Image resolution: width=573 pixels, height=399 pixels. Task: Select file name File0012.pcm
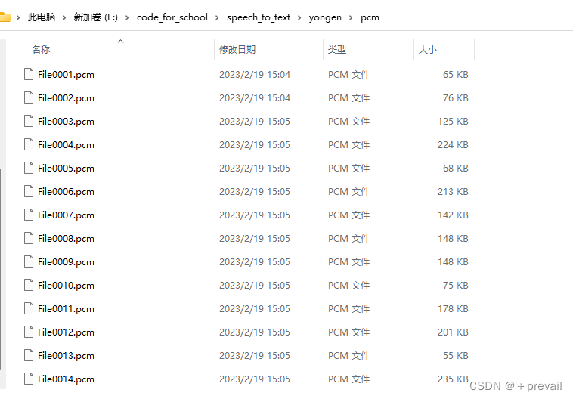tap(66, 332)
